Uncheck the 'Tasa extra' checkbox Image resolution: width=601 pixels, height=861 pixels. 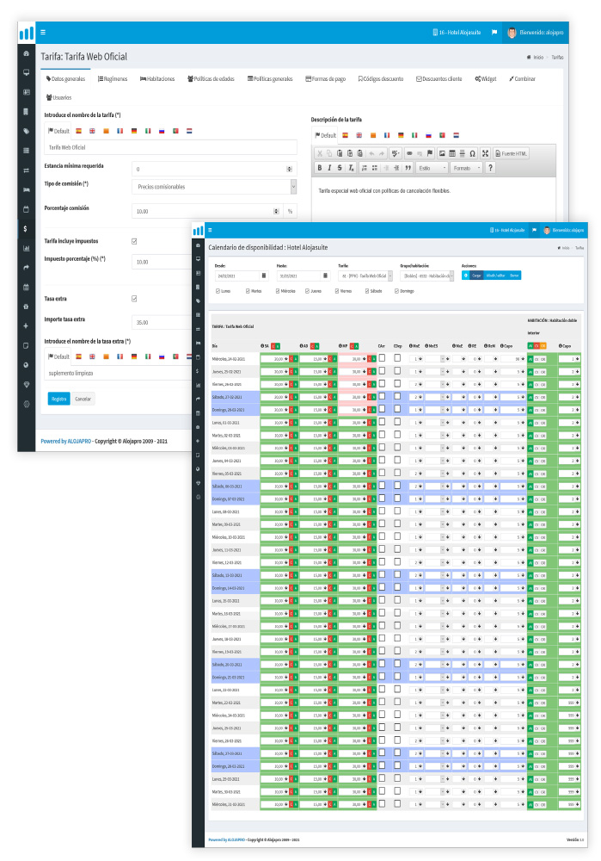[x=134, y=299]
